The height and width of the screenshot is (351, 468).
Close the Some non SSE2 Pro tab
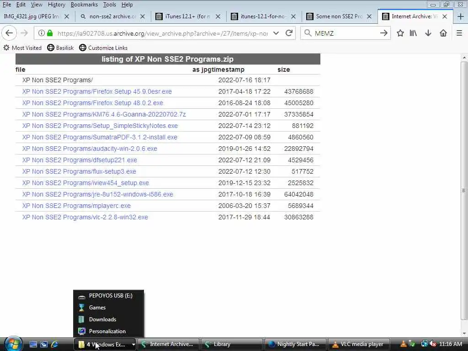369,16
